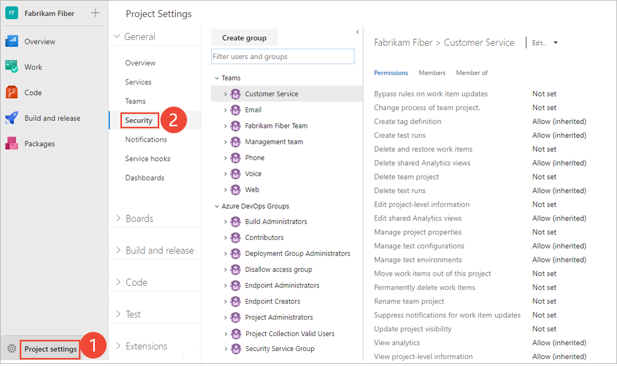Click the plus icon beside Fabrikam Fiber
The width and height of the screenshot is (617, 367).
coord(95,13)
